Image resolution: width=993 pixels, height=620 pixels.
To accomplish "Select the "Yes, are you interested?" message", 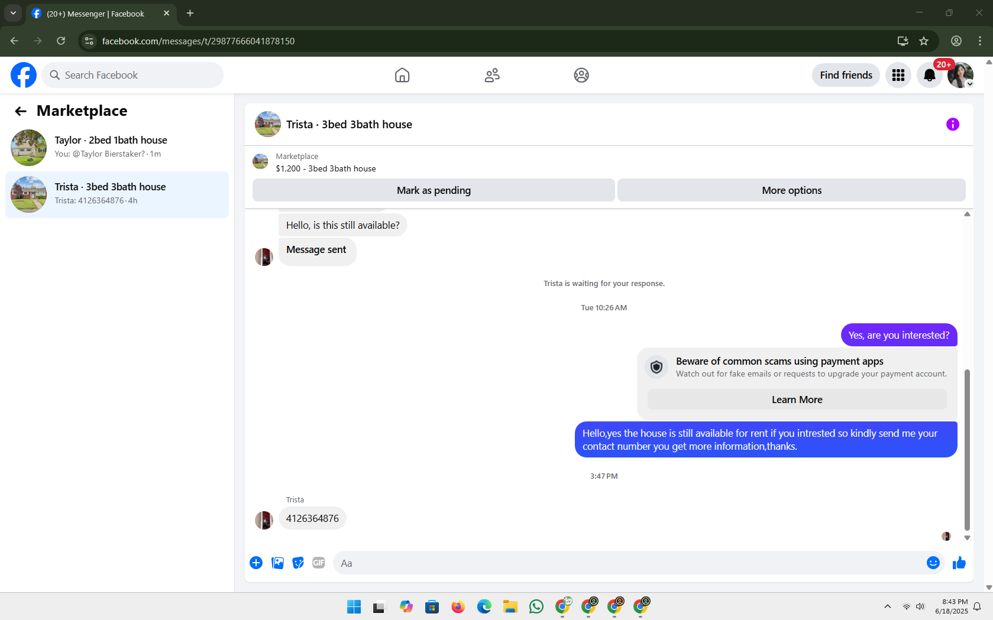I will pos(899,335).
